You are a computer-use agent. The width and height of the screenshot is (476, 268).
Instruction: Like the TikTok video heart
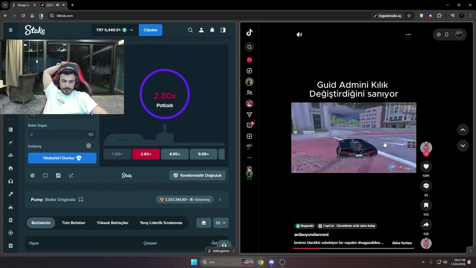[426, 166]
